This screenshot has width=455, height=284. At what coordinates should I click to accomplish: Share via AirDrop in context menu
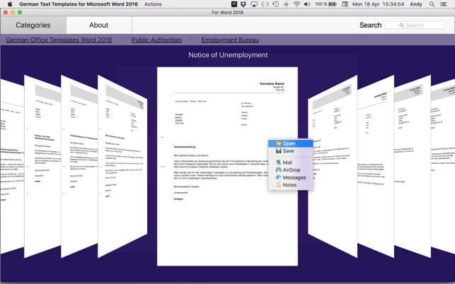[x=290, y=170]
